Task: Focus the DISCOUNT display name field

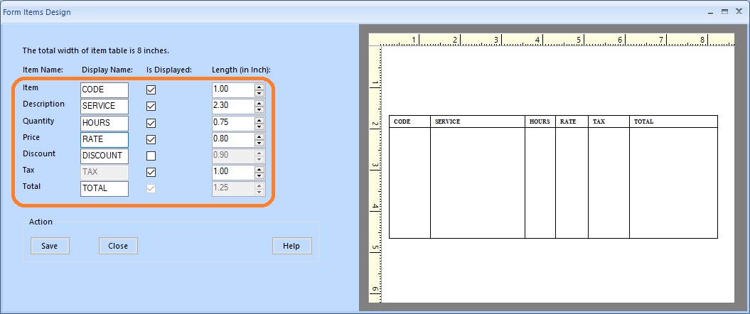Action: (105, 156)
